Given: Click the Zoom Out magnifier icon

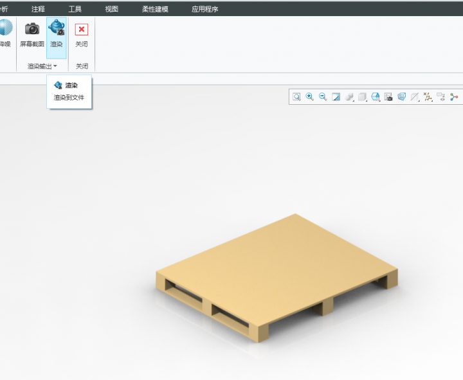Looking at the screenshot, I should coord(323,97).
